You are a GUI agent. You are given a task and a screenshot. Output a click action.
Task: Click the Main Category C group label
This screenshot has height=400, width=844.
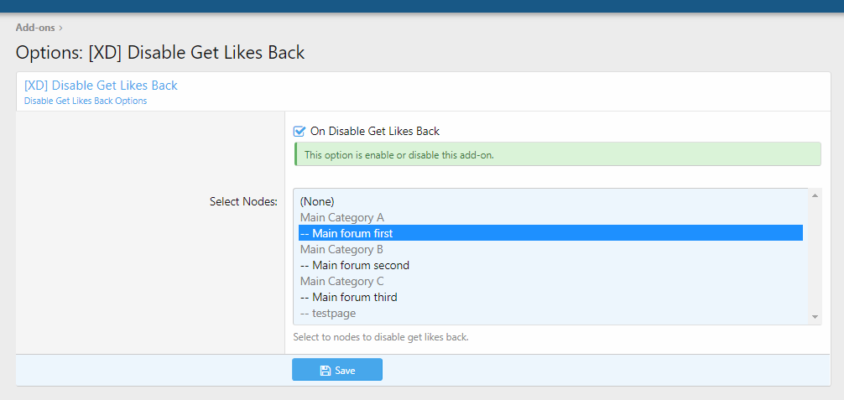point(342,281)
